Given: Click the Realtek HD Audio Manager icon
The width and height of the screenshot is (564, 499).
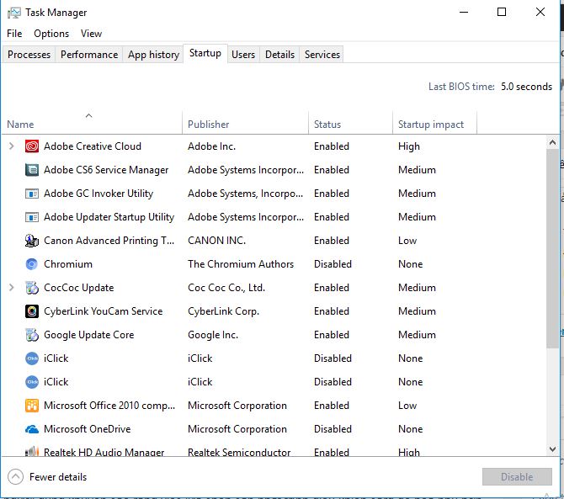Looking at the screenshot, I should tap(32, 451).
